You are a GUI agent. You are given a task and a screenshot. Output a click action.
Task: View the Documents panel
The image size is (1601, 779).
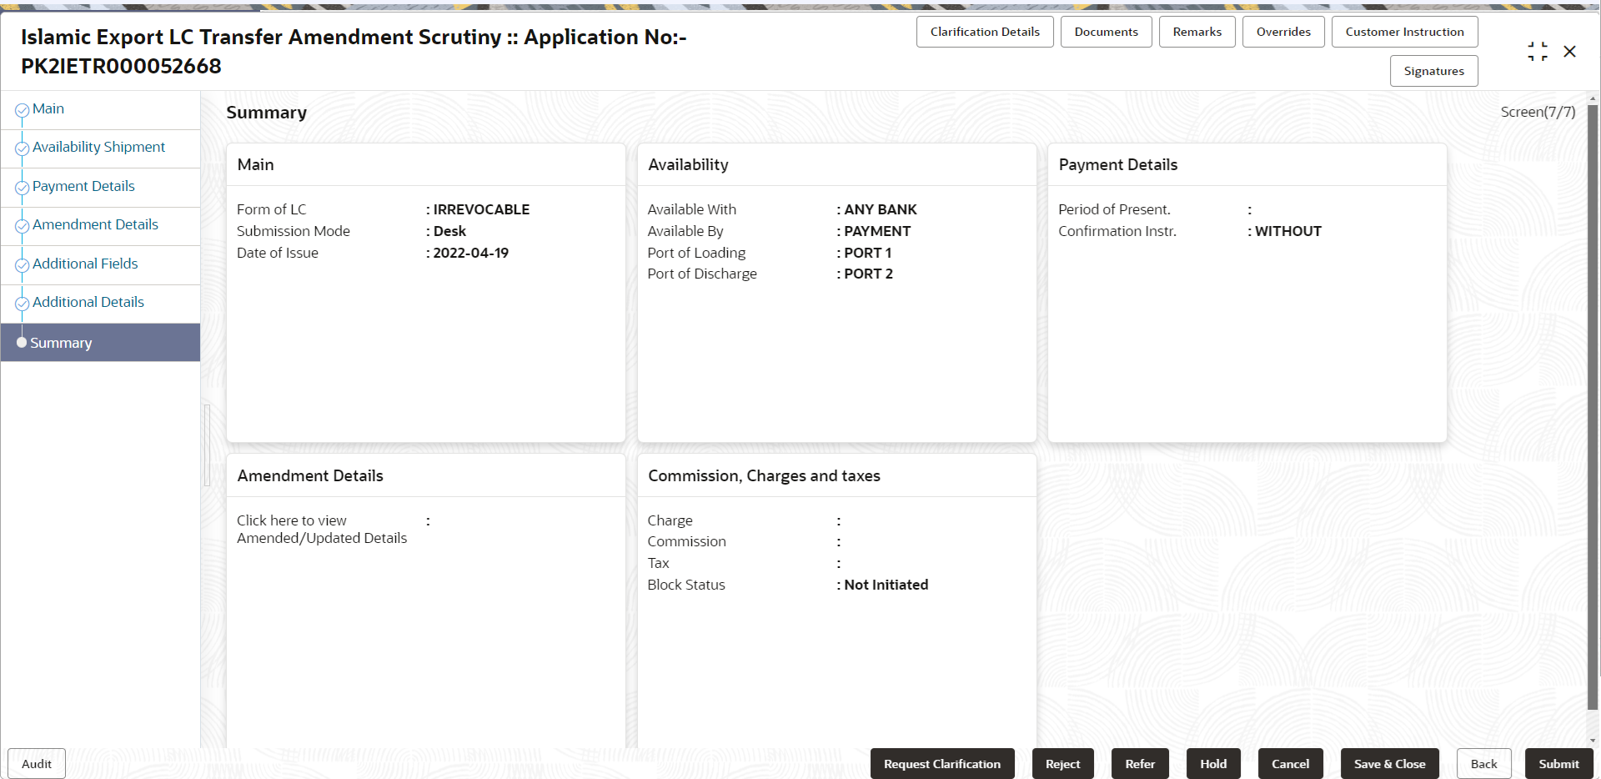tap(1106, 32)
